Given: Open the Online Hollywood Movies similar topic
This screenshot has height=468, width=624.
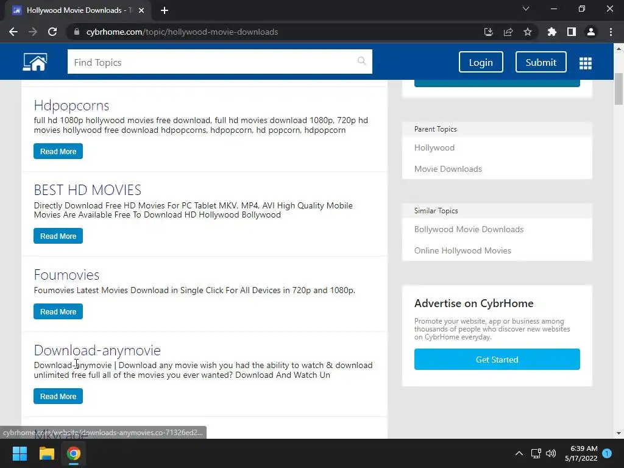Looking at the screenshot, I should coord(463,250).
